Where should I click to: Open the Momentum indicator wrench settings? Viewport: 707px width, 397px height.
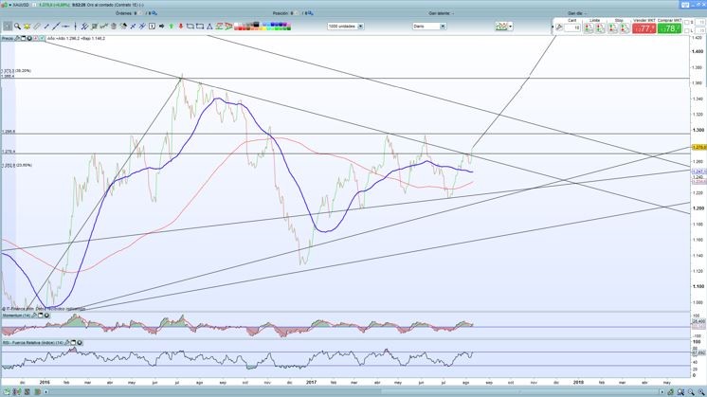click(34, 316)
